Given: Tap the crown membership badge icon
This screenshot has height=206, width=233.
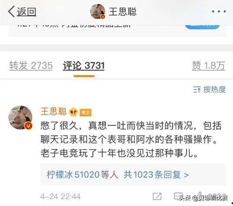Looking at the screenshot, I should coord(73,112).
